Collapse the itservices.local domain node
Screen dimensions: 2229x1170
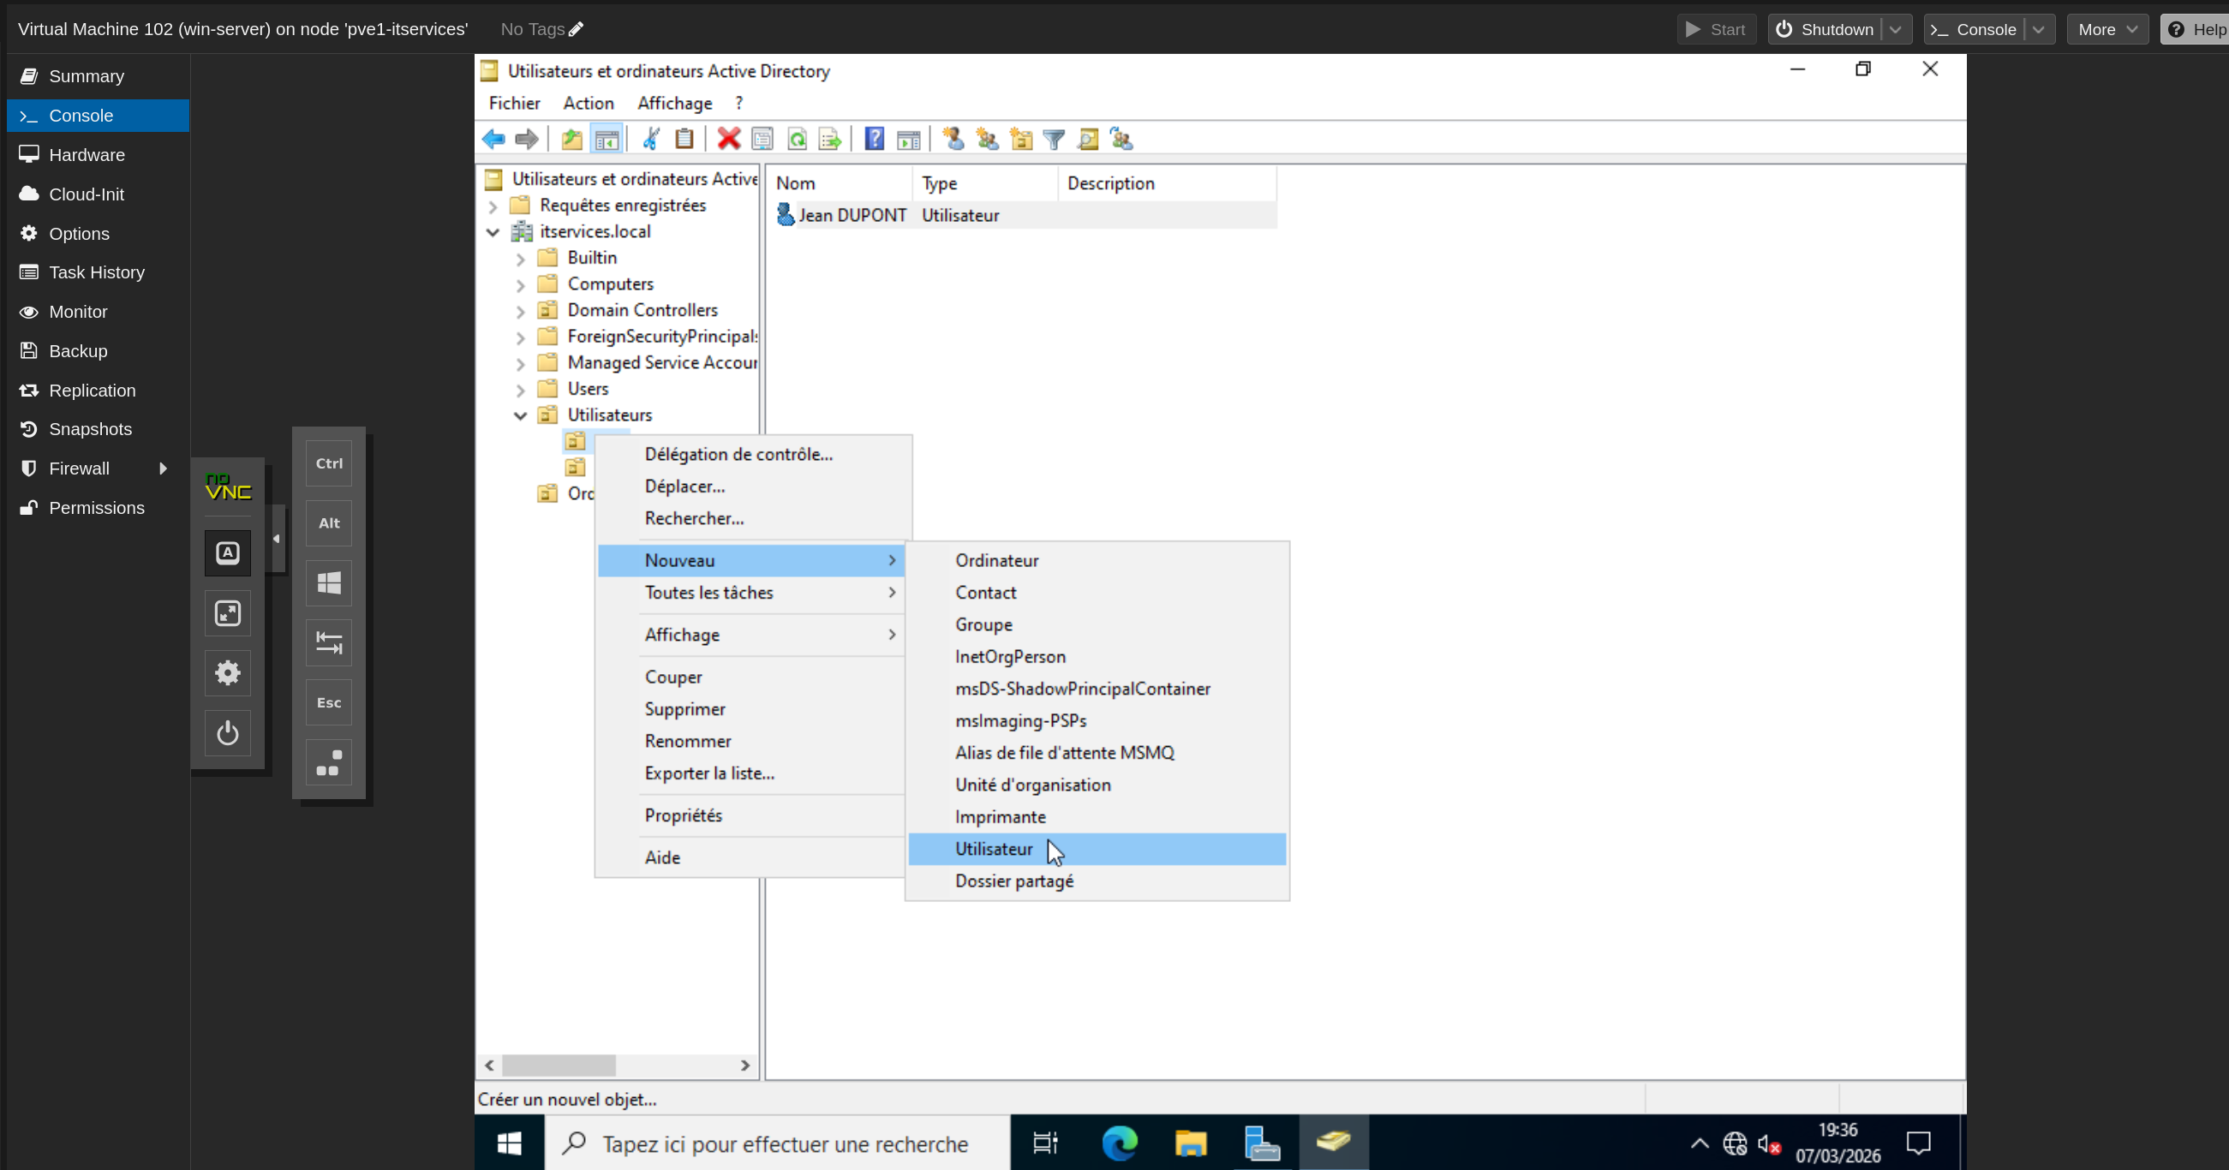click(x=493, y=232)
